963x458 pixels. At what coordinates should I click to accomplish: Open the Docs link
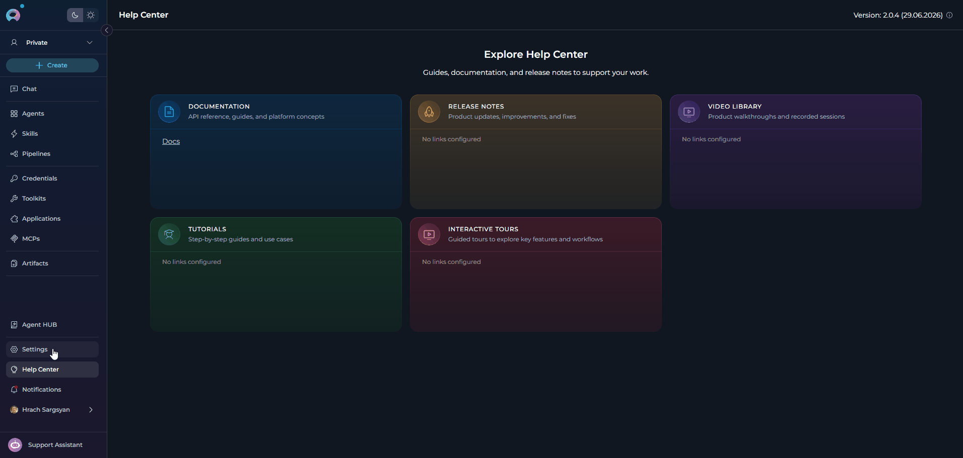(171, 141)
